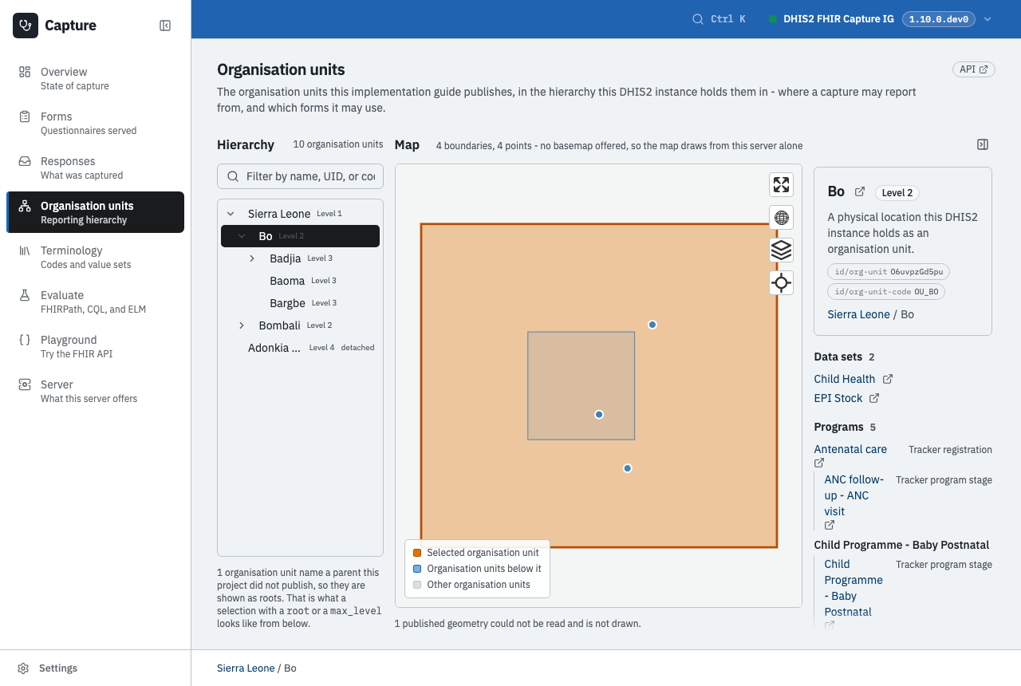
Task: Click the API button
Action: [974, 69]
